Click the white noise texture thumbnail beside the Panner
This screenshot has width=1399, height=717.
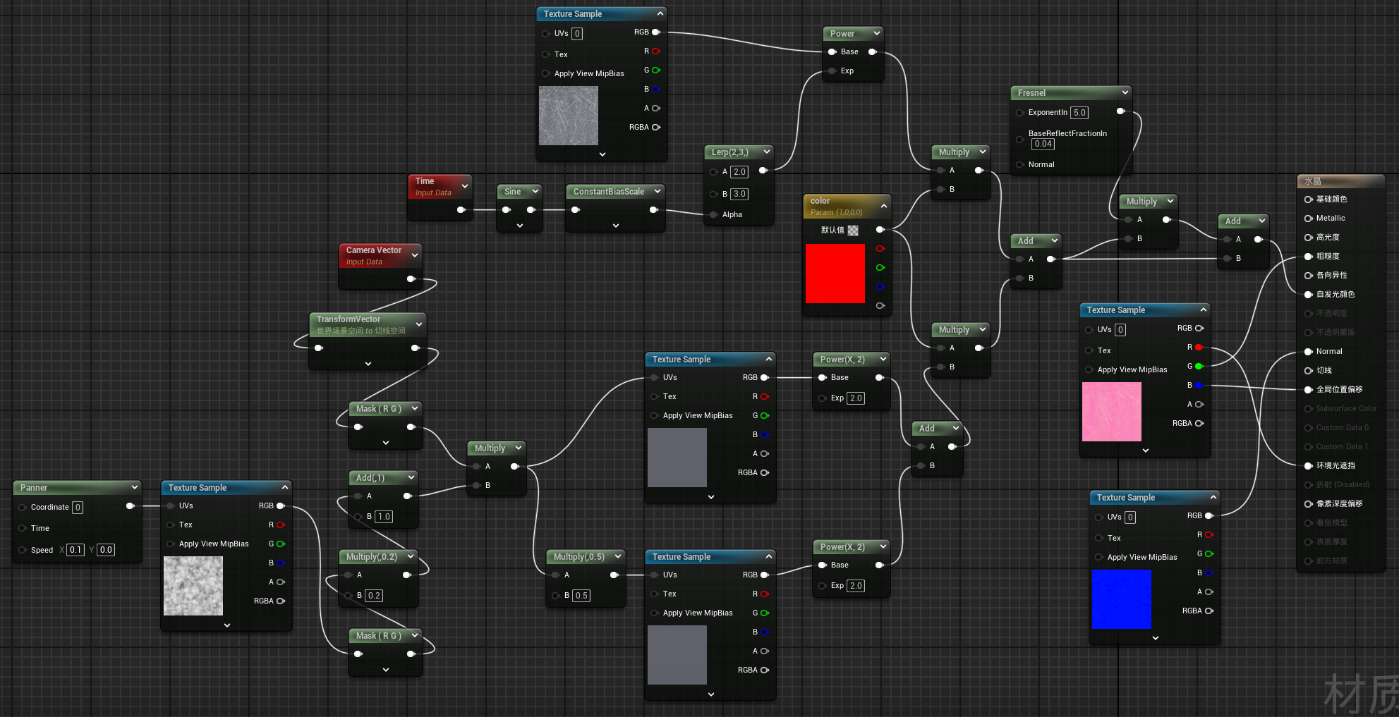point(193,586)
